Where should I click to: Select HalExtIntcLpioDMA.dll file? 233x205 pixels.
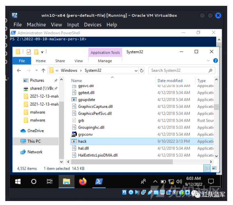click(98, 155)
